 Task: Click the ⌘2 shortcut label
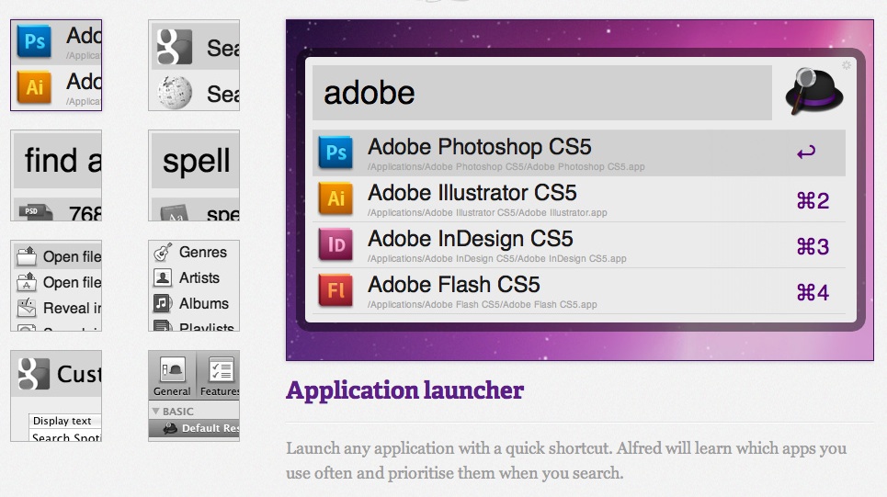point(813,200)
